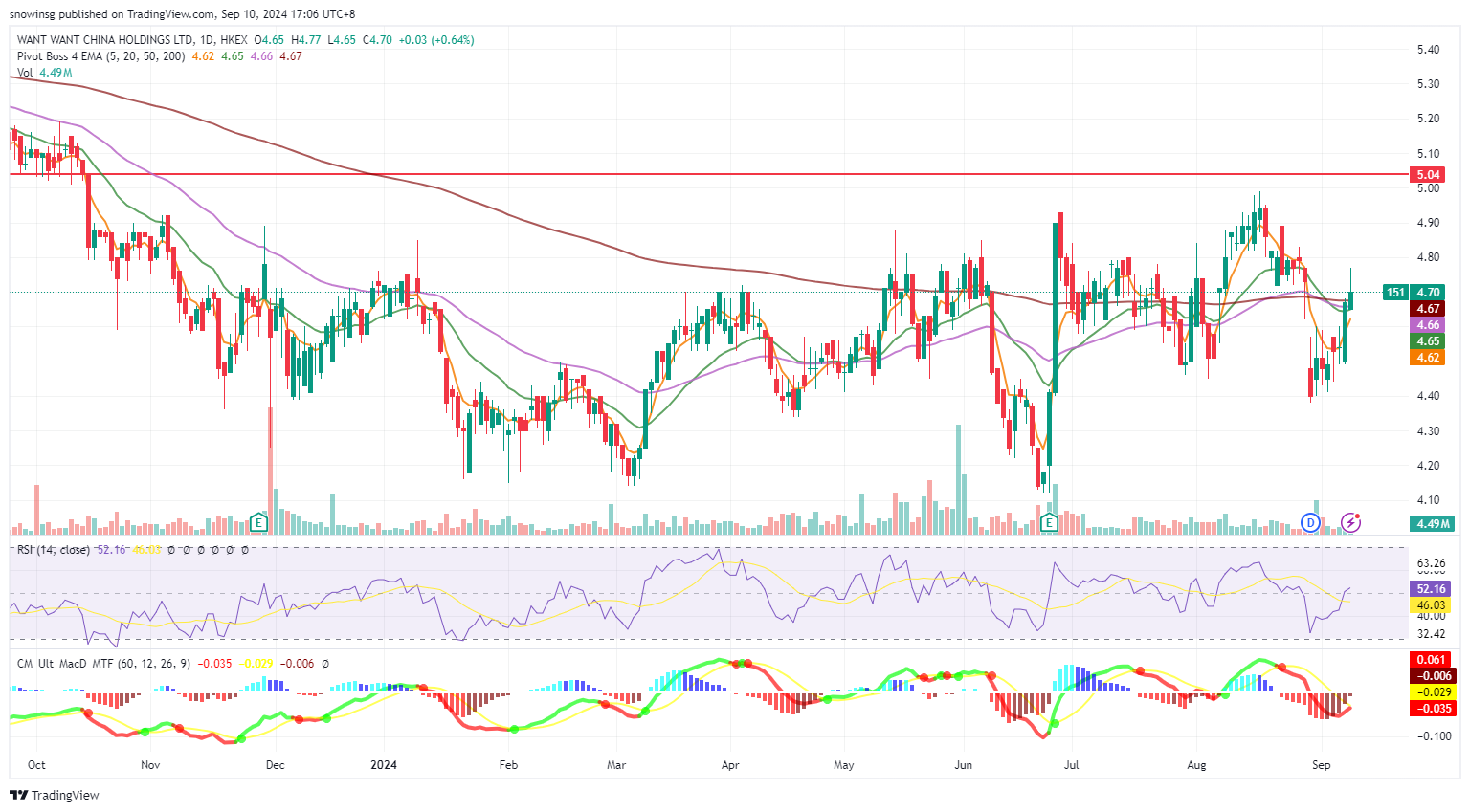The height and width of the screenshot is (812, 1470).
Task: Click the green 151 countdown label
Action: (x=1396, y=293)
